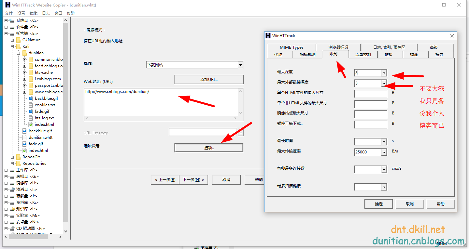Click the 软件盘 D: drive icon
The width and height of the screenshot is (469, 249).
tap(12, 27)
